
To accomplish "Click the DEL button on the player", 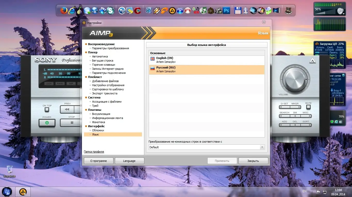I will tap(295, 125).
